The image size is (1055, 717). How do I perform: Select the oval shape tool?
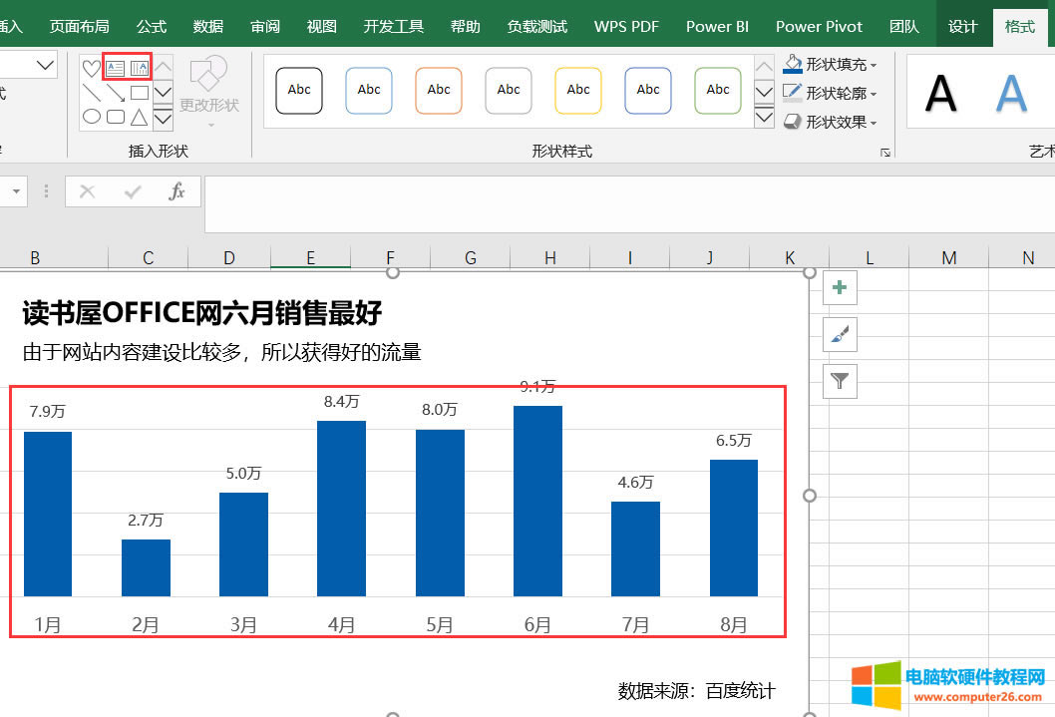(91, 116)
